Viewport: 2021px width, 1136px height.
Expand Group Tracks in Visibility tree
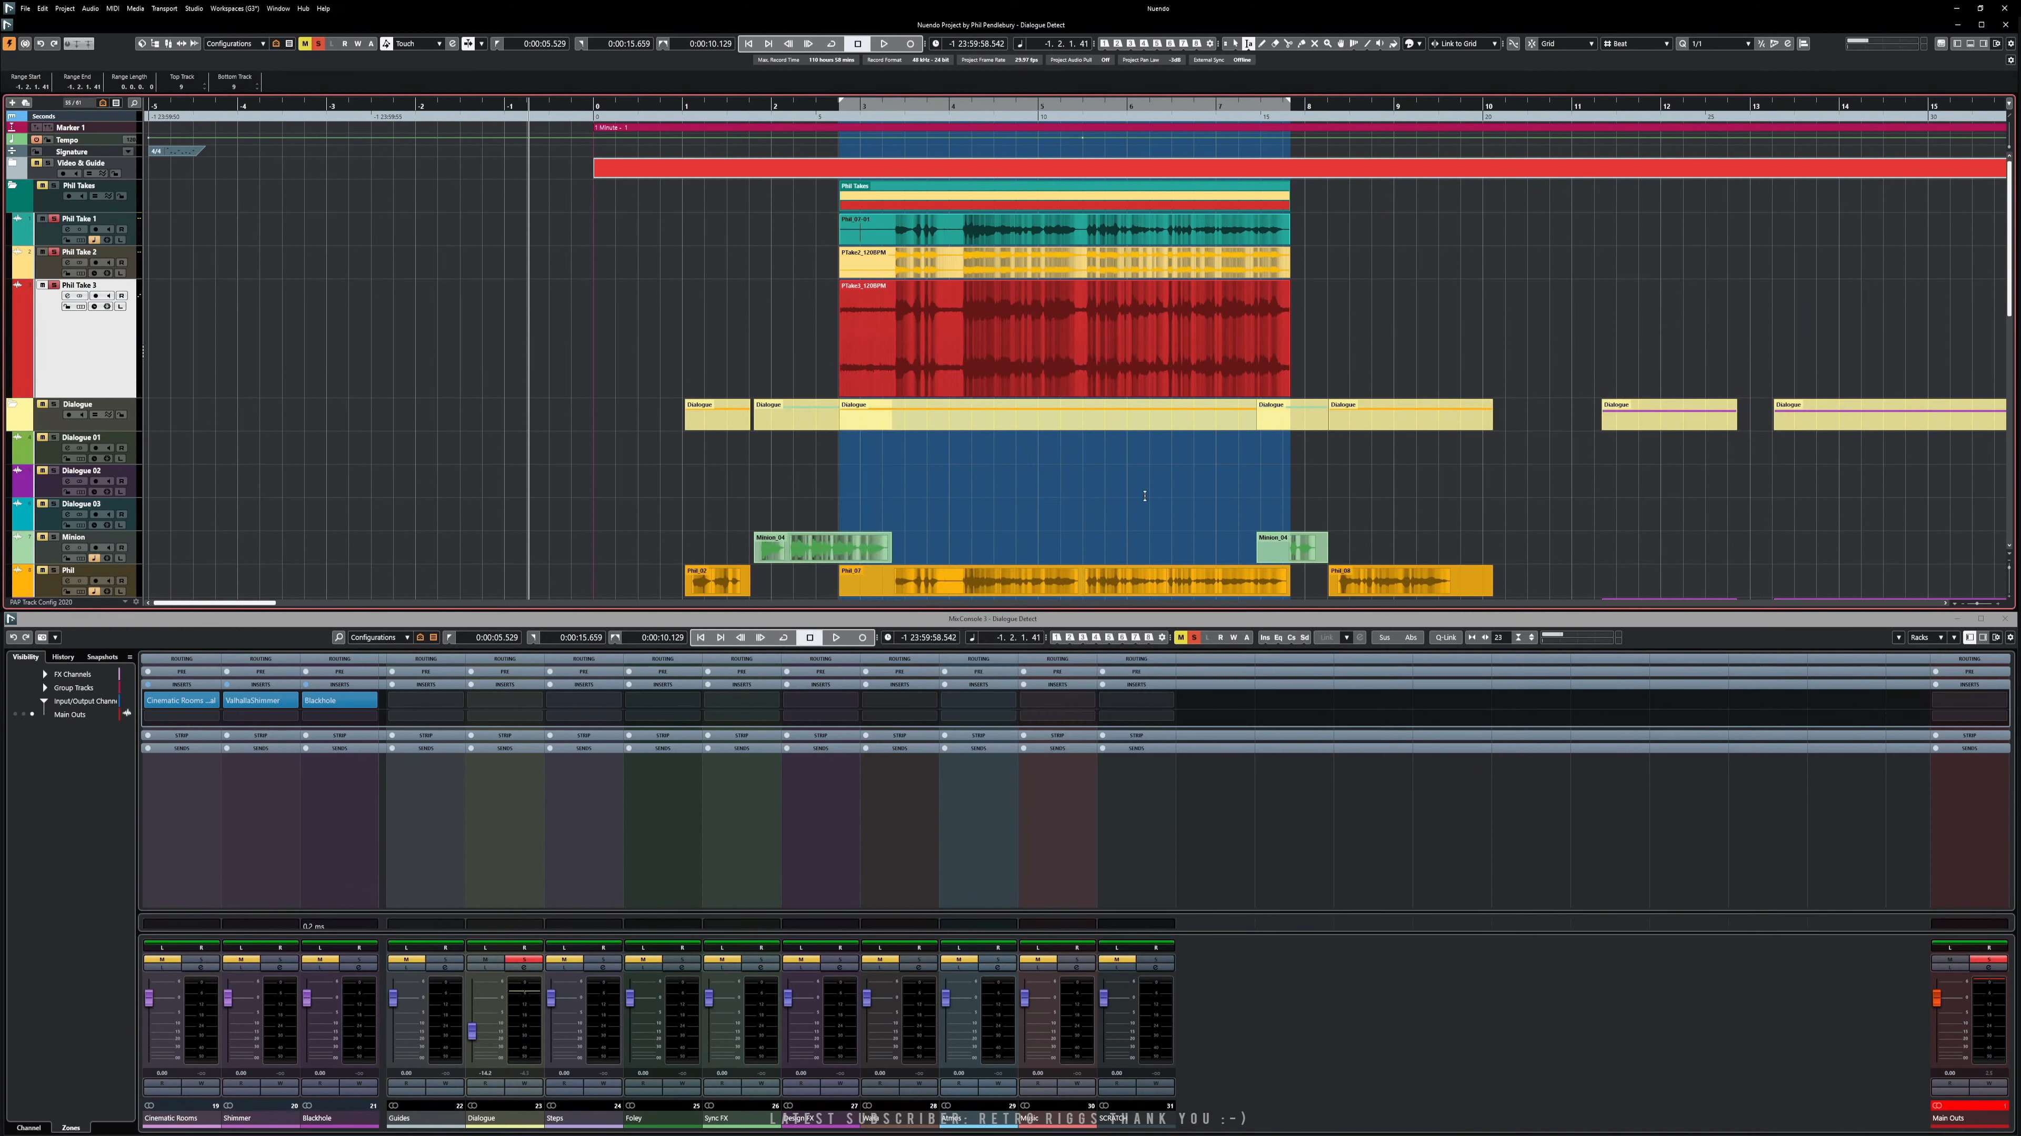pos(45,687)
